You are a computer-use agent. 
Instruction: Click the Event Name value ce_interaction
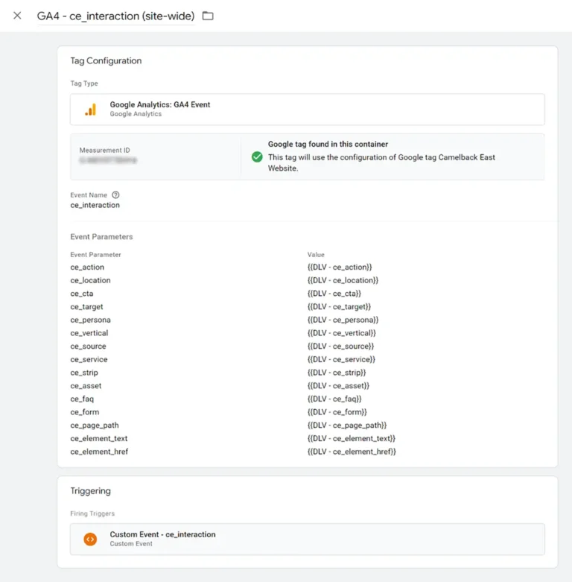tap(95, 205)
